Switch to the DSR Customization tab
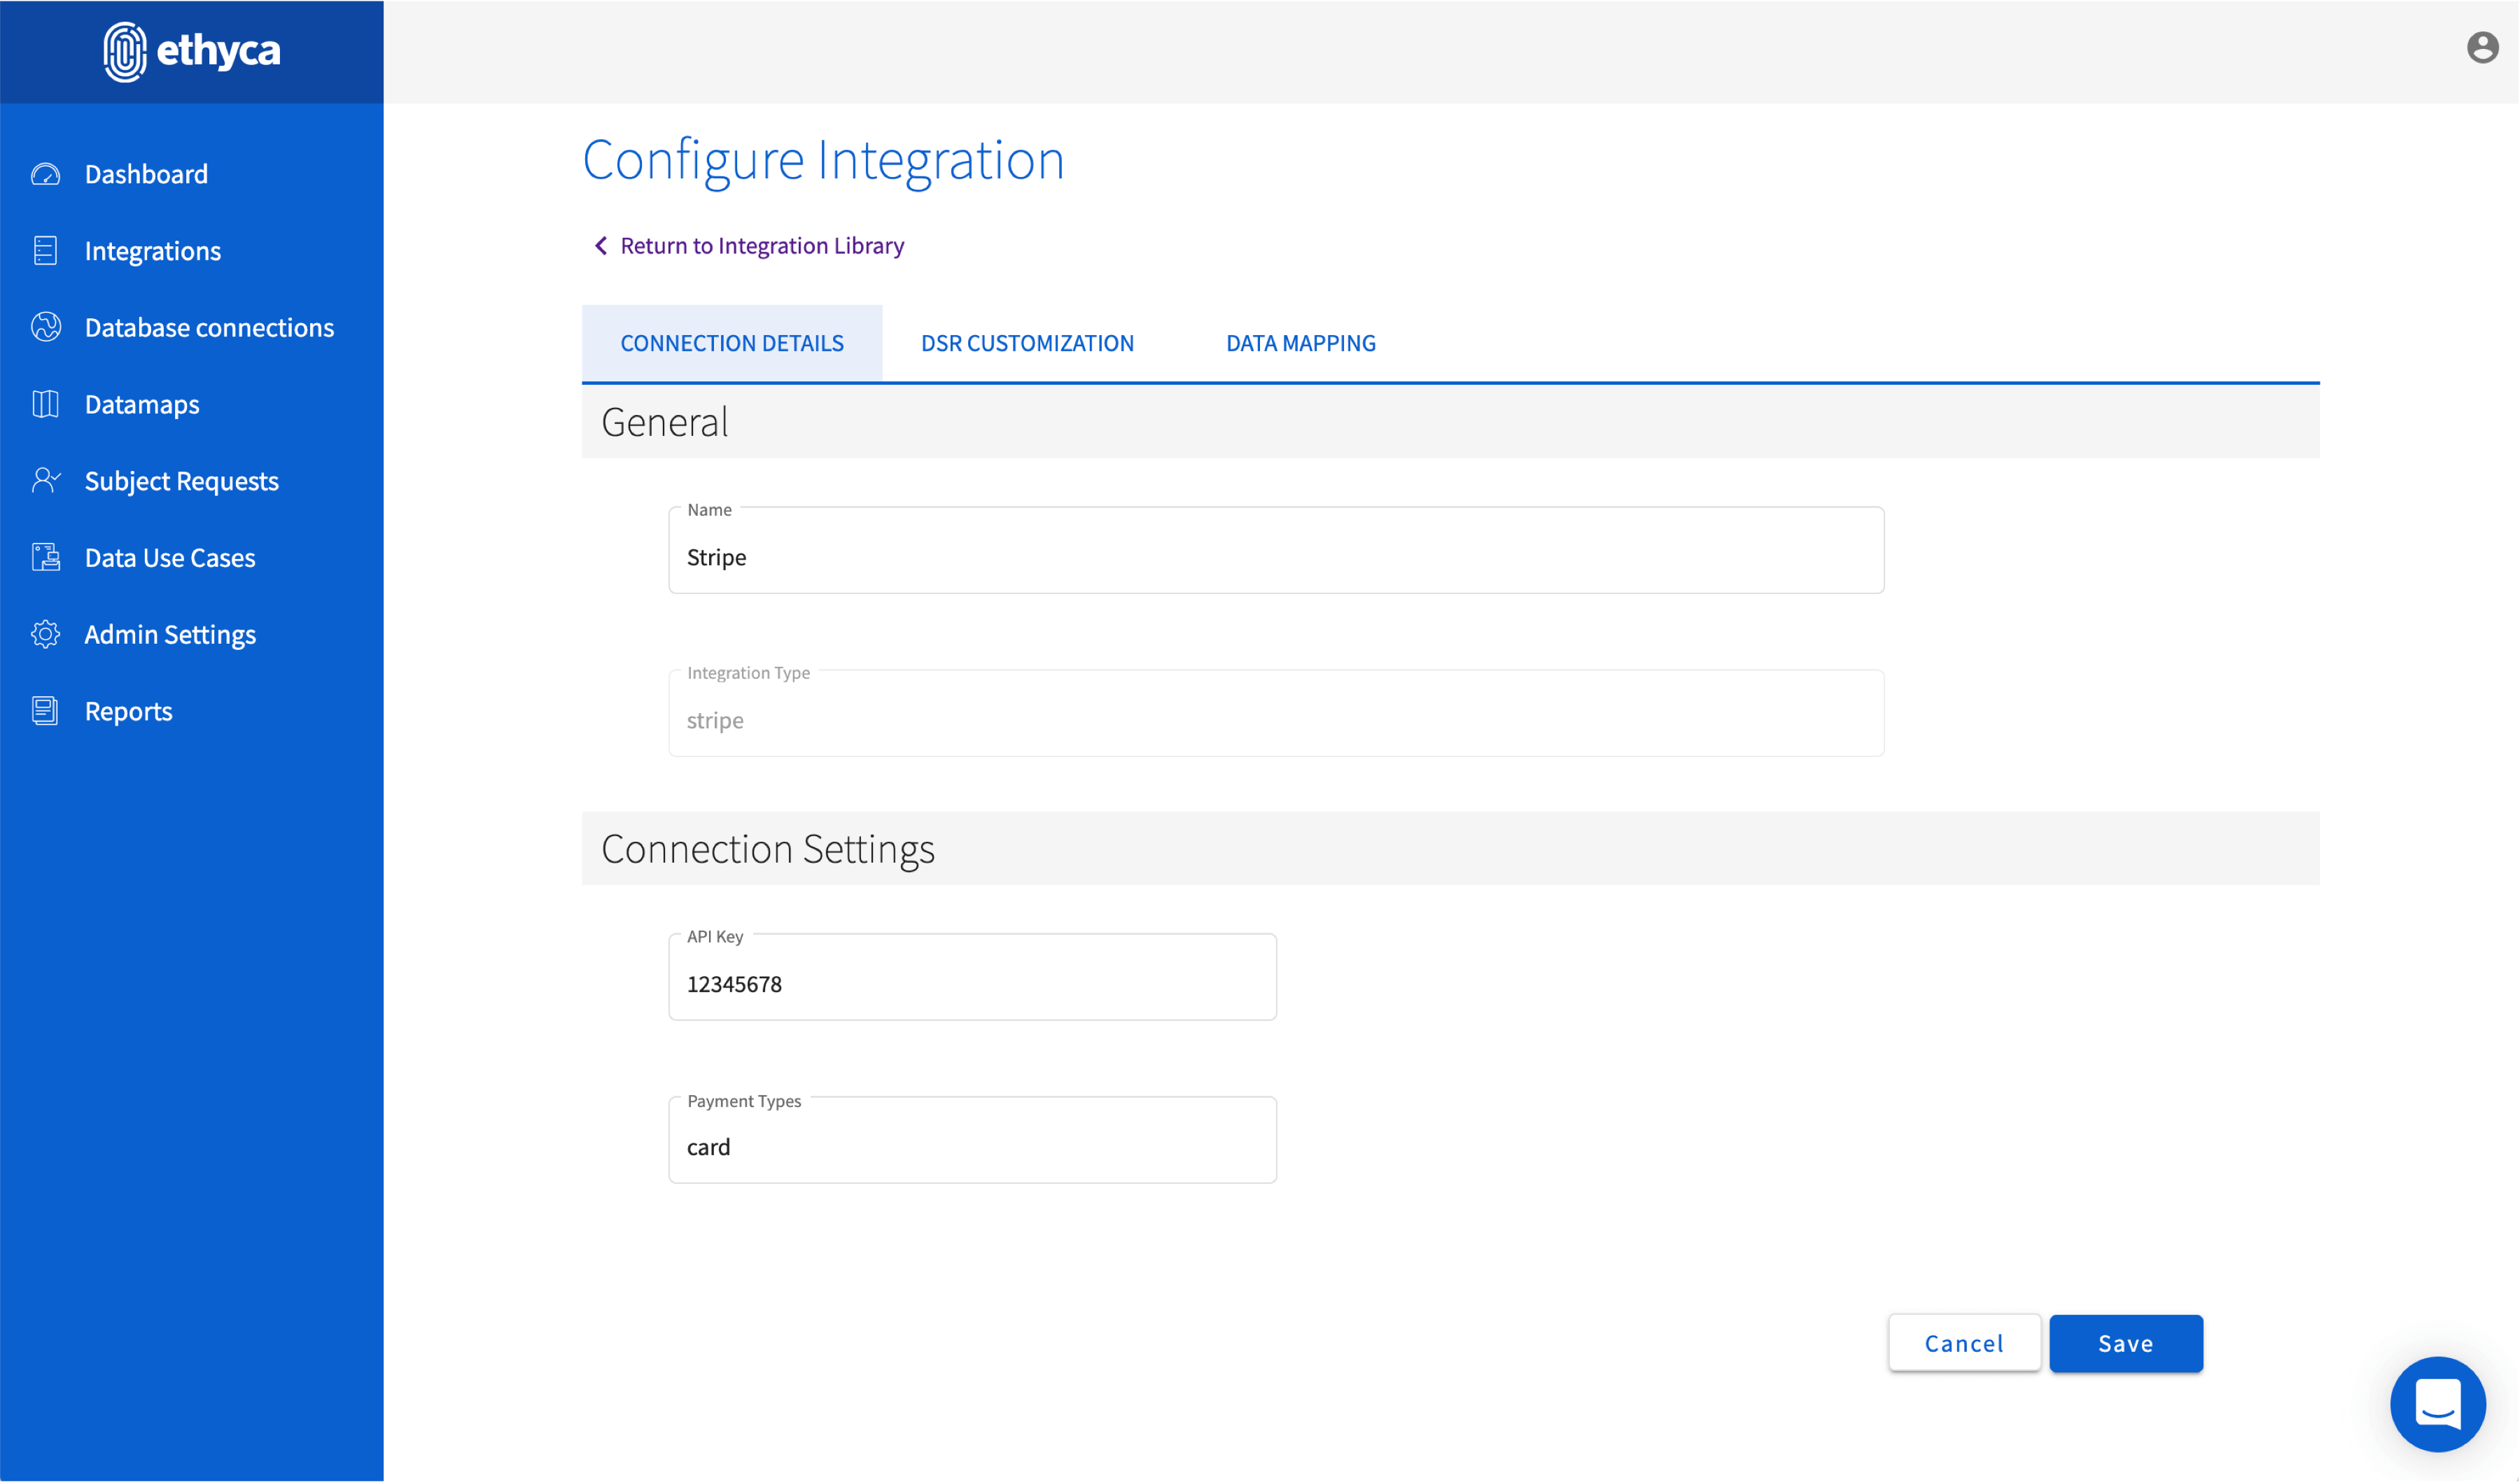2520x1482 pixels. pyautogui.click(x=1027, y=343)
